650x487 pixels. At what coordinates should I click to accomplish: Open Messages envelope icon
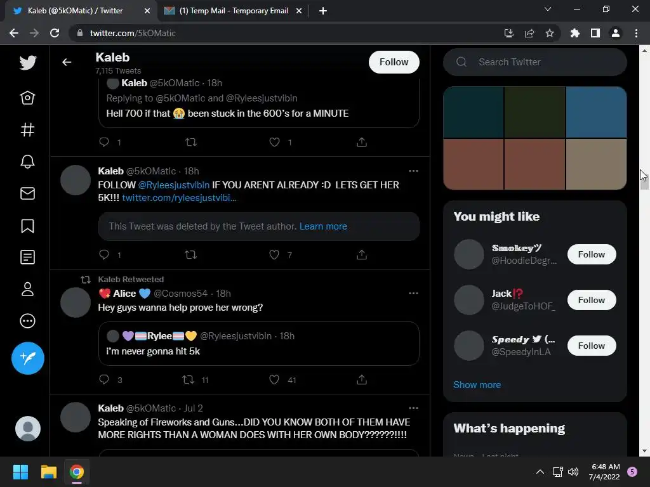tap(28, 193)
